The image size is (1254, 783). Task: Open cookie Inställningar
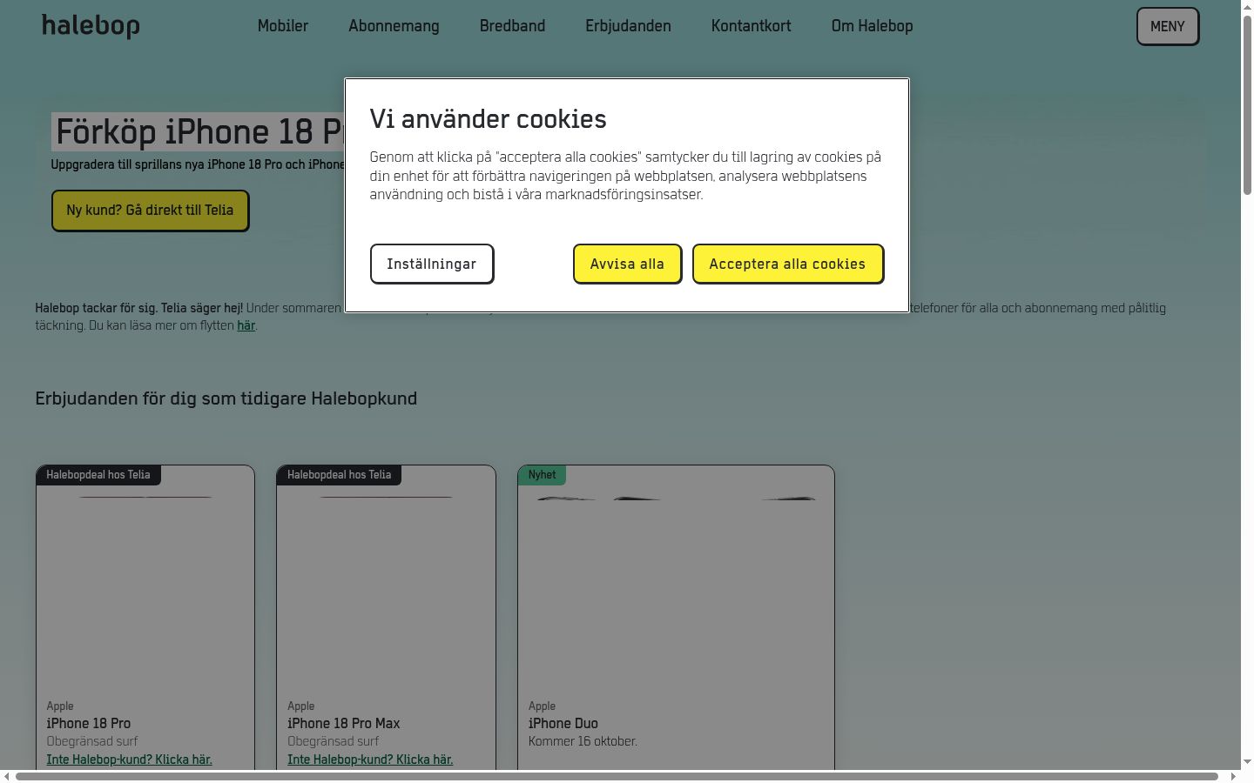[432, 264]
